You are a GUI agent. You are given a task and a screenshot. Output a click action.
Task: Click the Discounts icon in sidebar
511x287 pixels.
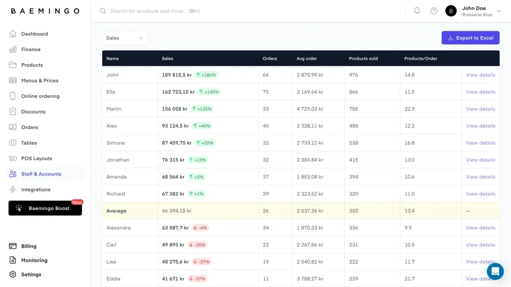click(x=13, y=112)
